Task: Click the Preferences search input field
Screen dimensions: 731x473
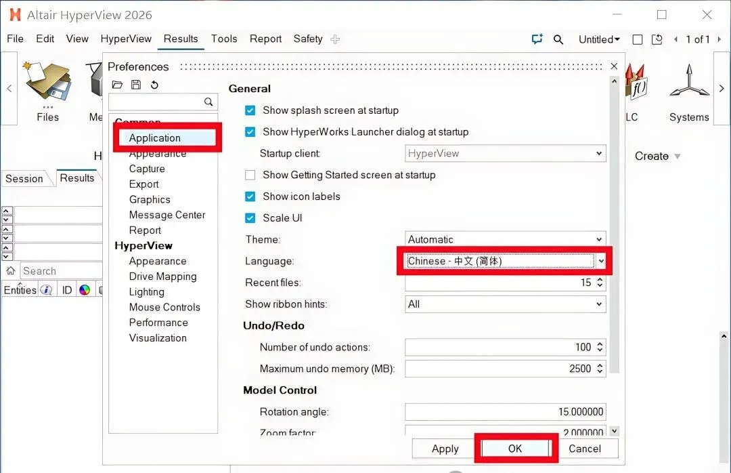Action: pos(162,102)
